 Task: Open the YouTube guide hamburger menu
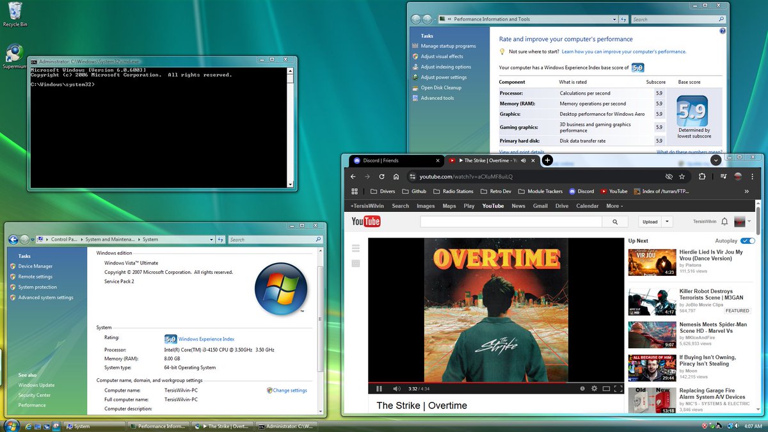coord(356,247)
